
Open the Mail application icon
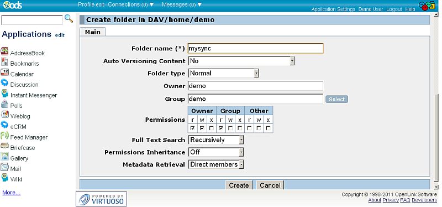4,167
